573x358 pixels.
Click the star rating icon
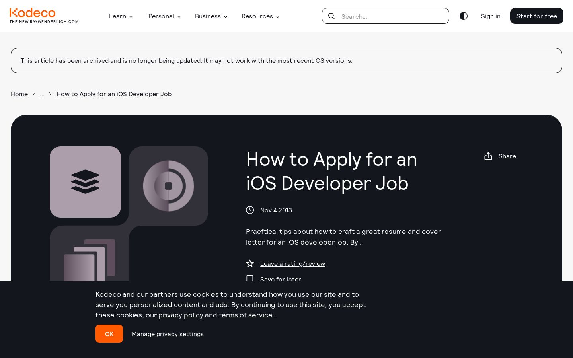250,263
